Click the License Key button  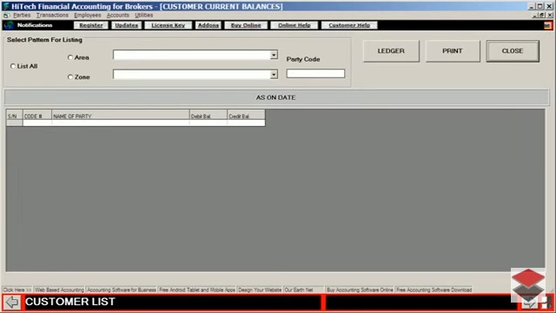click(168, 25)
